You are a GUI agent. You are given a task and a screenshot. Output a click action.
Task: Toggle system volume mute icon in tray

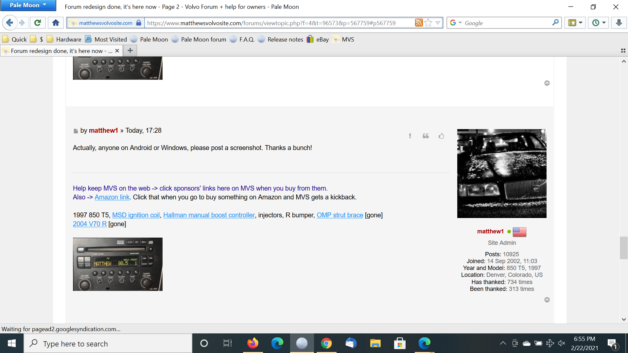[562, 343]
